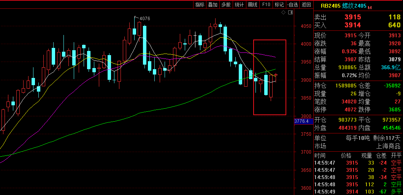Viewport: 403px width, 195px height.
Task: Click the 时间 column header in trade list
Action: pos(320,155)
